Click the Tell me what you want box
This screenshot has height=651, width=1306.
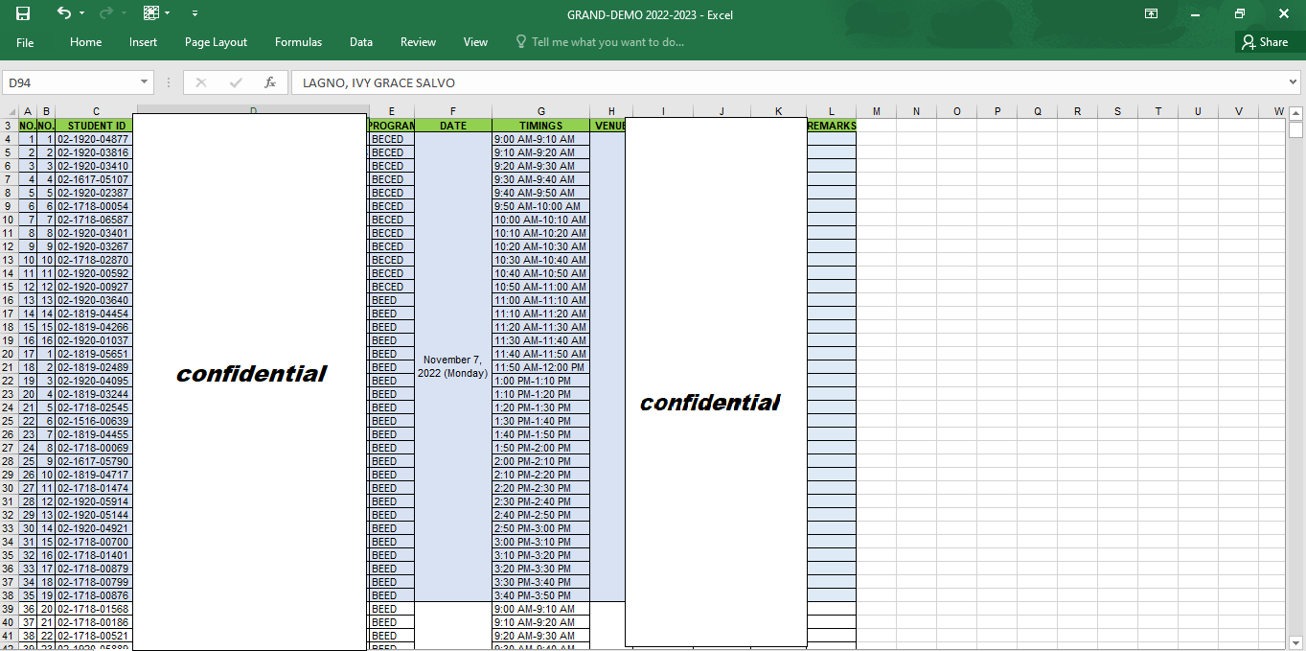click(600, 42)
